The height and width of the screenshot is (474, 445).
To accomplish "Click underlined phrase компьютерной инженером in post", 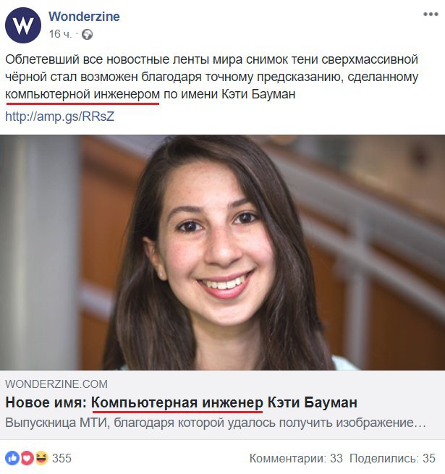I will [x=82, y=94].
